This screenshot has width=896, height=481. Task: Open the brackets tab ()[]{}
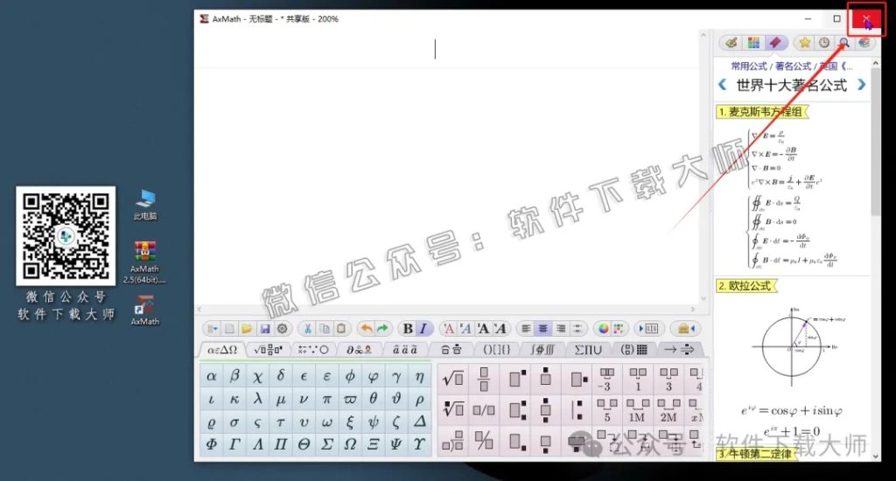tap(497, 350)
